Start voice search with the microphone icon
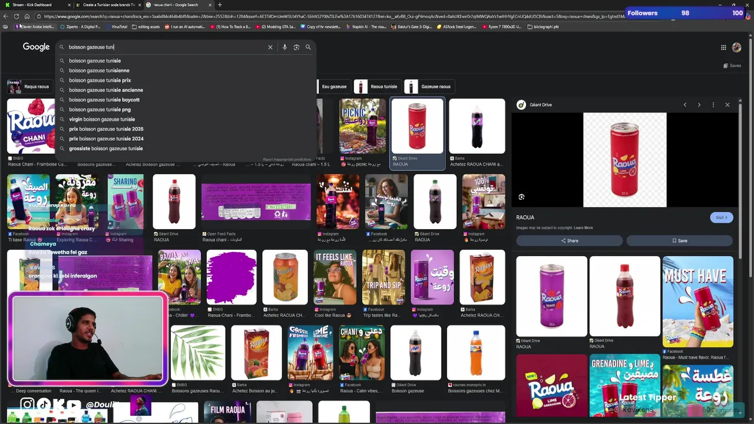 (285, 47)
